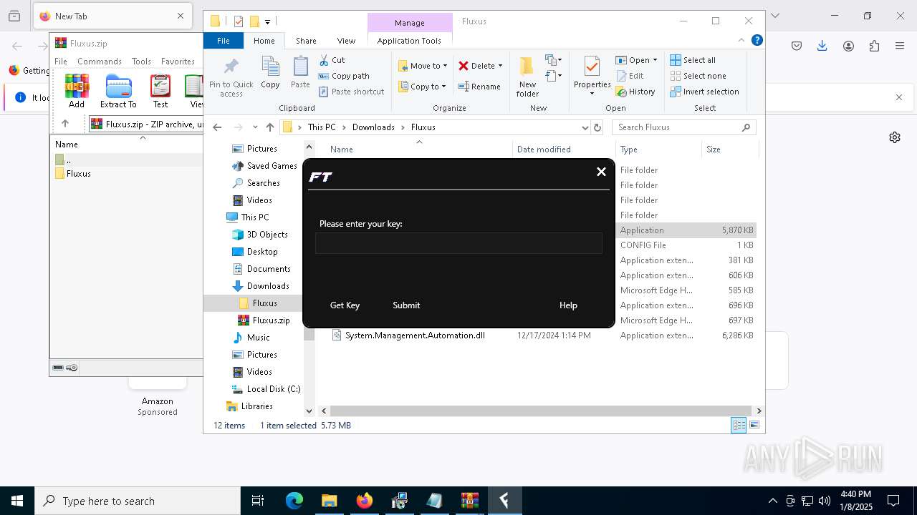917x515 pixels.
Task: Expand the Open dropdown arrow in ribbon
Action: (x=655, y=60)
